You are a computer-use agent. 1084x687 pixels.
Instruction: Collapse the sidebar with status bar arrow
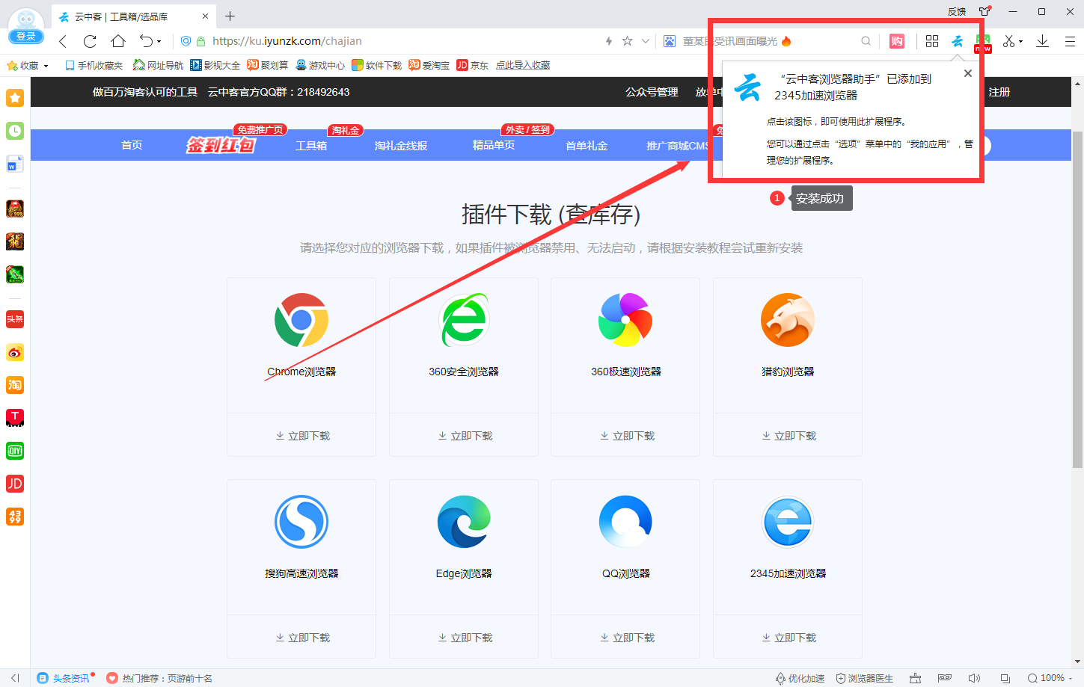tap(15, 678)
